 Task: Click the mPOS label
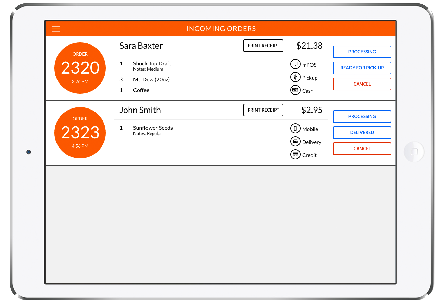(x=309, y=65)
